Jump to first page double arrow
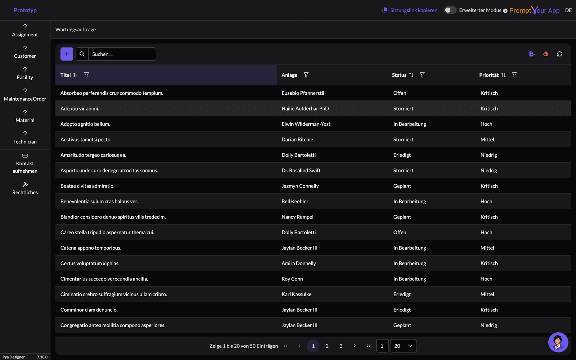Viewport: 576px width, 360px height. pyautogui.click(x=285, y=346)
